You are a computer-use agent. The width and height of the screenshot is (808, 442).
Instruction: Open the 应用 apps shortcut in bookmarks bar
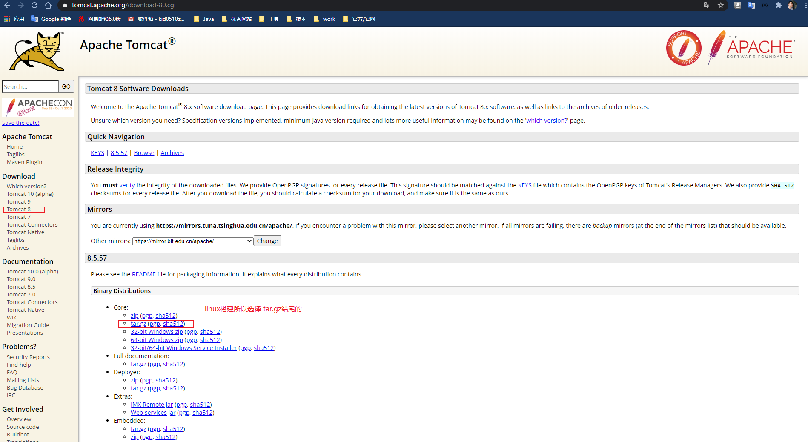coord(14,19)
